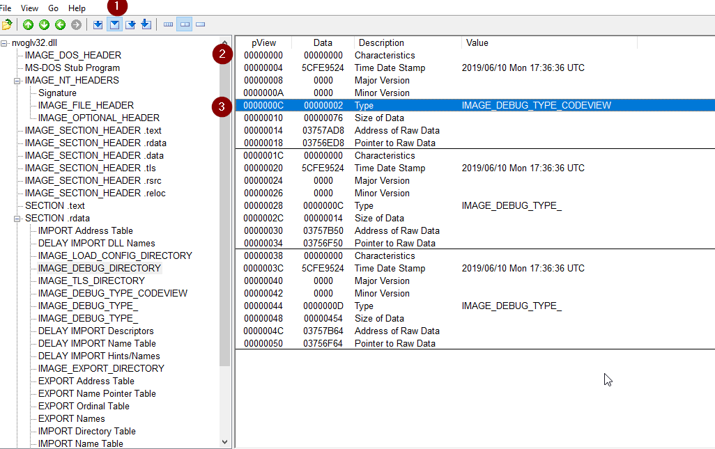Image resolution: width=715 pixels, height=449 pixels.
Task: Open a file using the folder toolbar icon
Action: point(7,24)
